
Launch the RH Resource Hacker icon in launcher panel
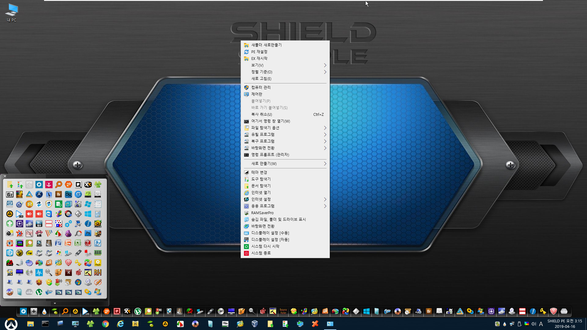98,273
